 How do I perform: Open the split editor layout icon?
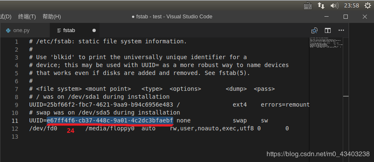coord(328,30)
